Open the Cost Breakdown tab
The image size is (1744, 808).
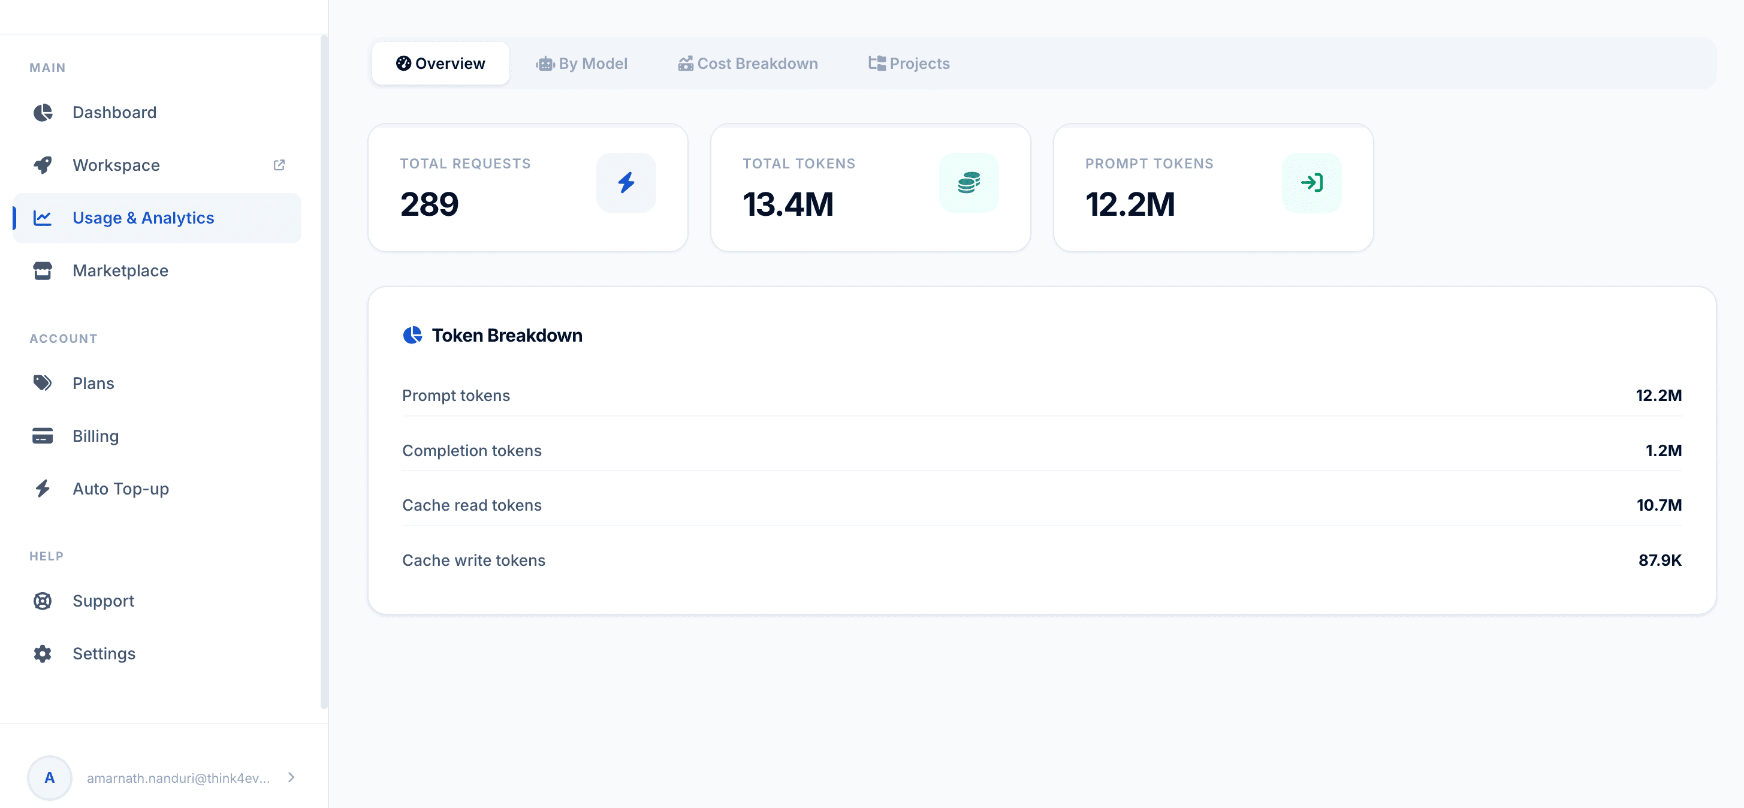click(x=747, y=64)
